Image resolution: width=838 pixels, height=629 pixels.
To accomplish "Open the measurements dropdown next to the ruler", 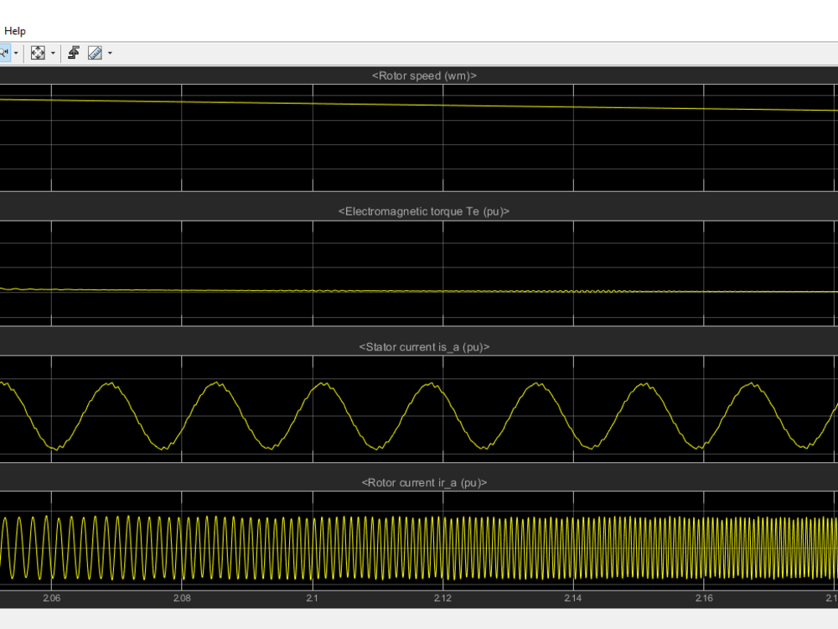I will [x=108, y=53].
